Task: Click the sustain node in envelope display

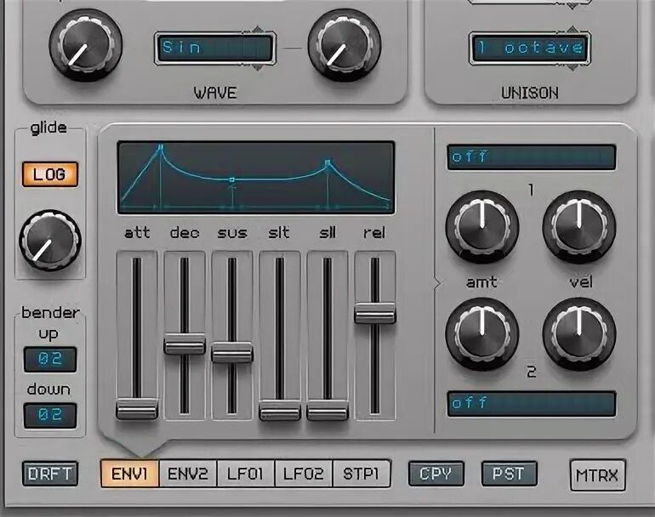Action: click(232, 179)
